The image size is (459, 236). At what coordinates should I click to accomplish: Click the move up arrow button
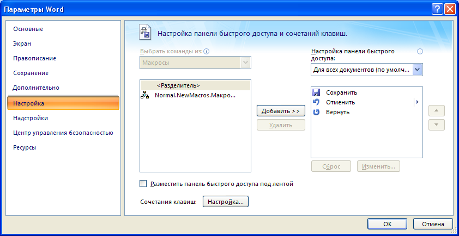point(437,111)
